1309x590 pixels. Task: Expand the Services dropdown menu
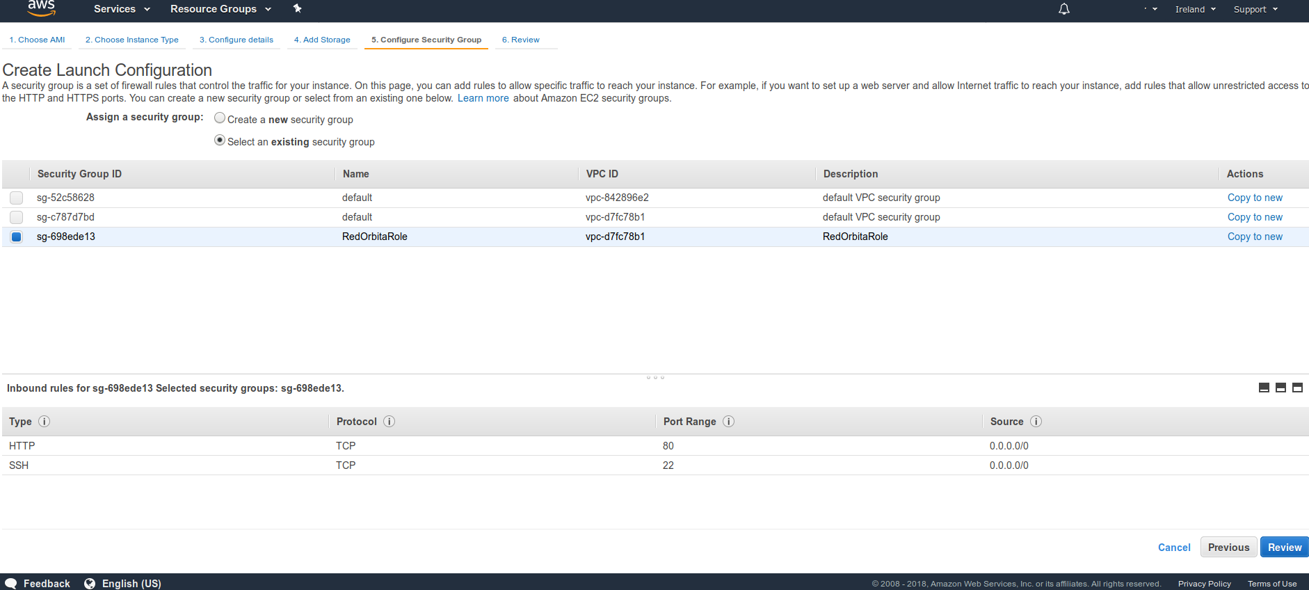(122, 9)
